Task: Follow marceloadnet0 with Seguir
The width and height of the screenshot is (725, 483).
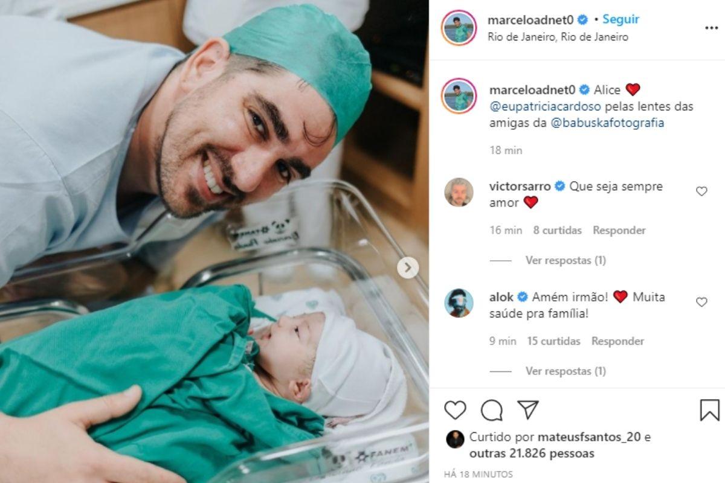Action: click(620, 19)
